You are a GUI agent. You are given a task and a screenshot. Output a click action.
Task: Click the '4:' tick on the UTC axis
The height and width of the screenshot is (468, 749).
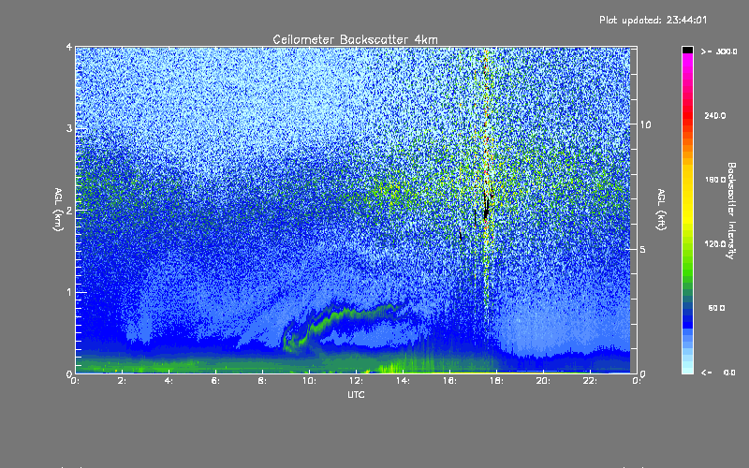(169, 381)
